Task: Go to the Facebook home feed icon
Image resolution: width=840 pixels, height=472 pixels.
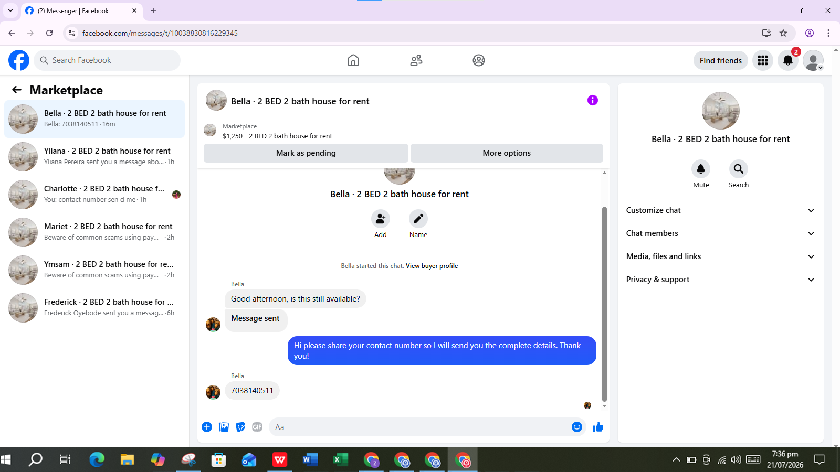Action: tap(353, 60)
